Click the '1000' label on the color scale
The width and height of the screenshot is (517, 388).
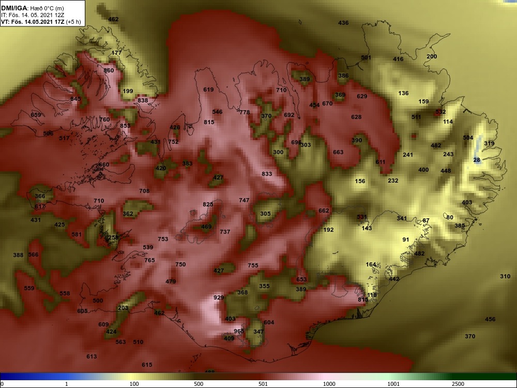[329, 384]
